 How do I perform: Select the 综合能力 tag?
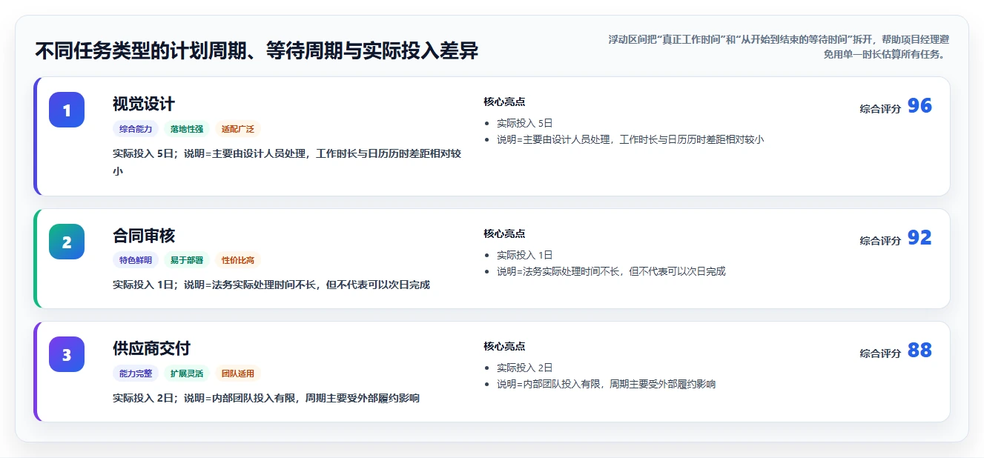pyautogui.click(x=136, y=129)
